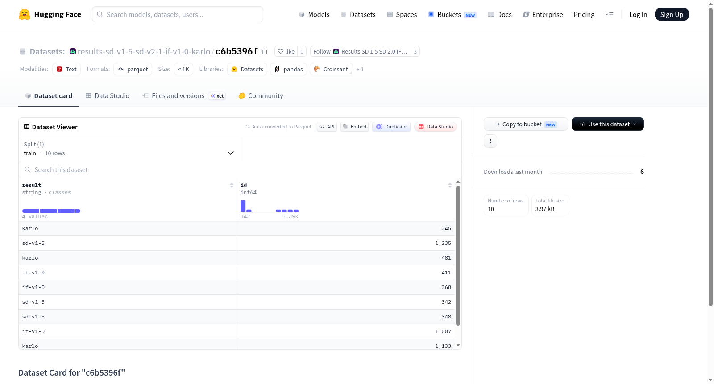714x384 pixels.
Task: Open Data Studio from viewer header
Action: click(x=436, y=127)
